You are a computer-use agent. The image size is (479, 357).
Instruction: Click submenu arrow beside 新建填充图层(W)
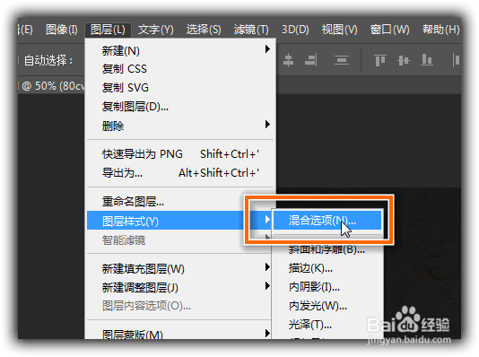(x=267, y=267)
